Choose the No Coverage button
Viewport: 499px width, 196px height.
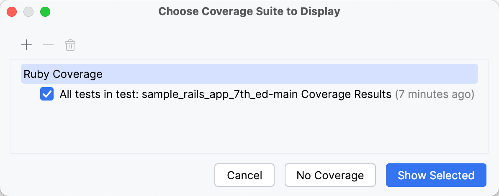(x=330, y=175)
